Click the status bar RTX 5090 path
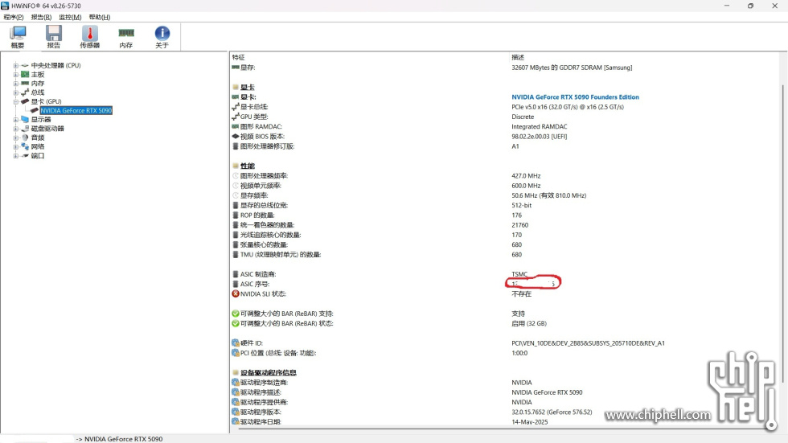788x443 pixels. [x=119, y=438]
